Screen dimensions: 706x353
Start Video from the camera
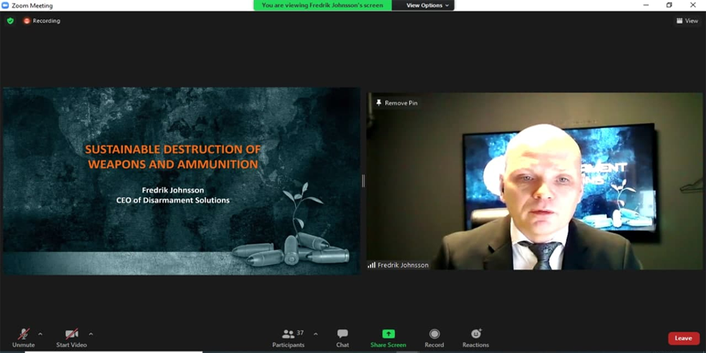point(71,337)
